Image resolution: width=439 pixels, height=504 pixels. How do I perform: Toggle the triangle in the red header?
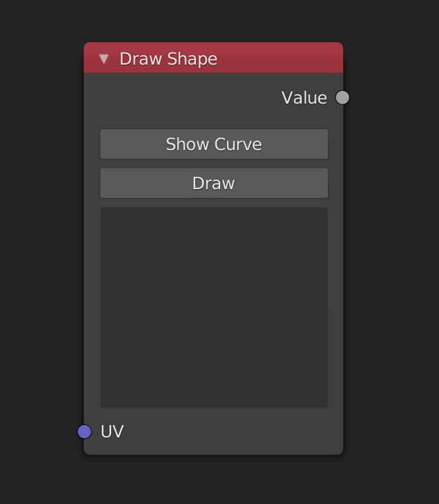click(x=104, y=59)
